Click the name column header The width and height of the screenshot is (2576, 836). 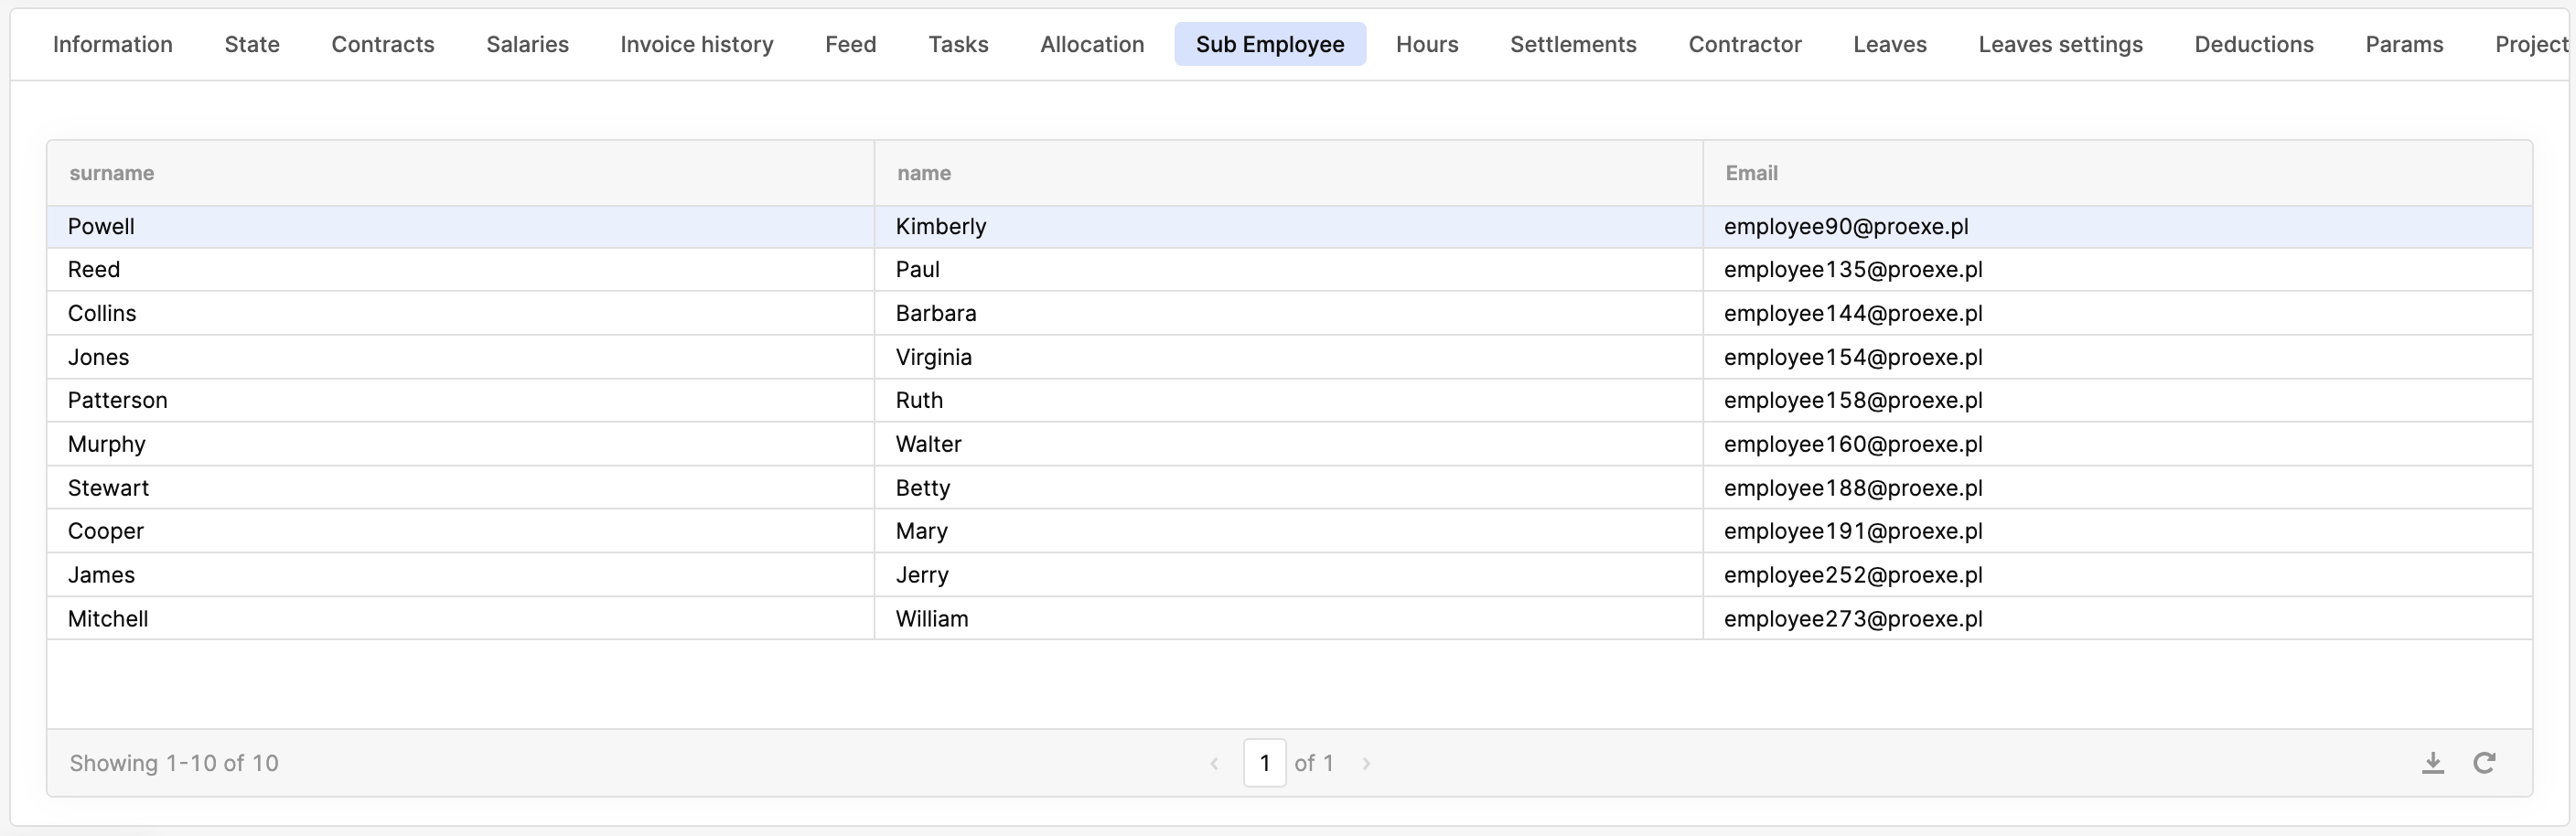click(x=924, y=173)
